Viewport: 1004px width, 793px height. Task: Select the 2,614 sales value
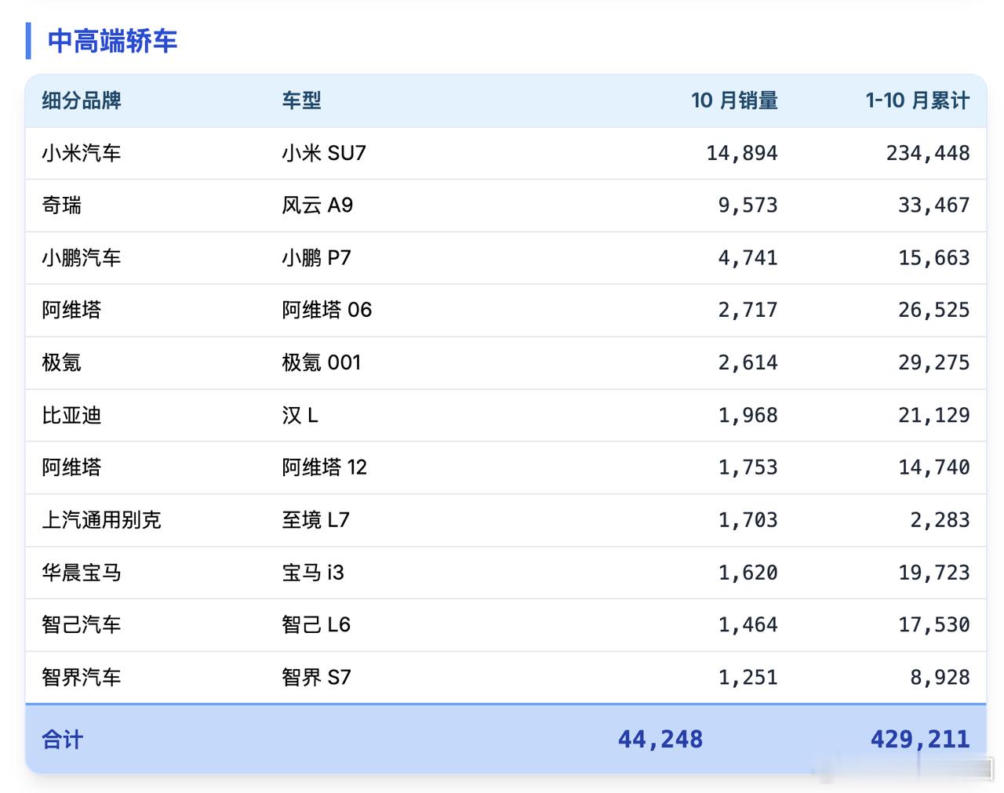coord(748,362)
